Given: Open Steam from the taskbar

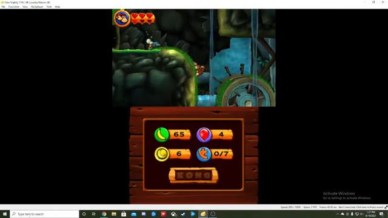Looking at the screenshot, I should [183, 214].
